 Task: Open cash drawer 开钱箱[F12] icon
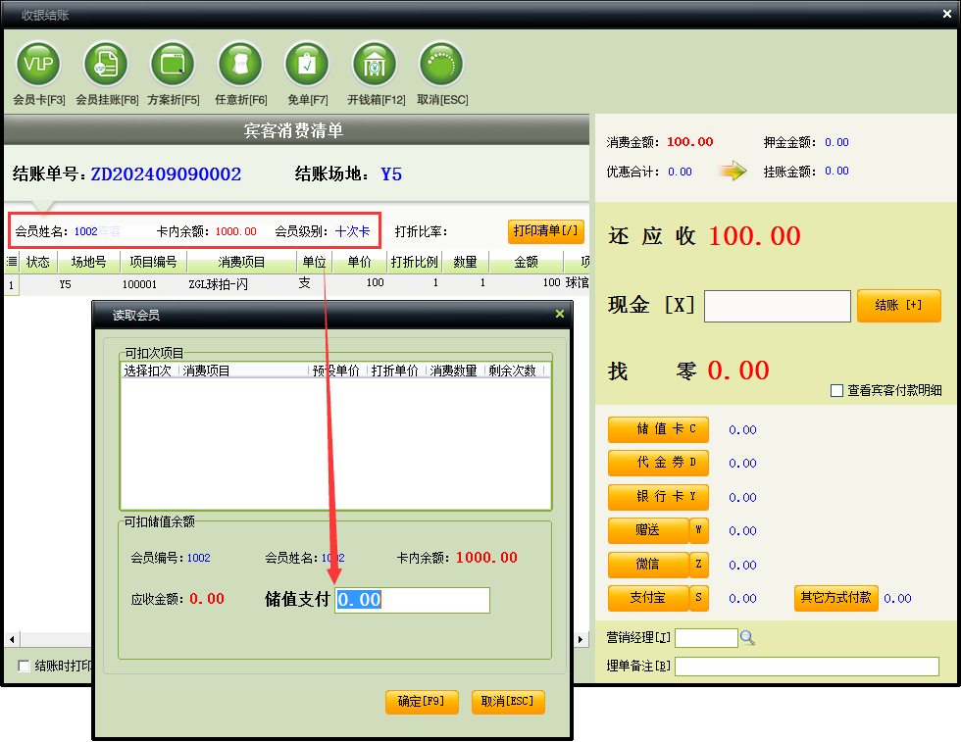click(x=375, y=64)
